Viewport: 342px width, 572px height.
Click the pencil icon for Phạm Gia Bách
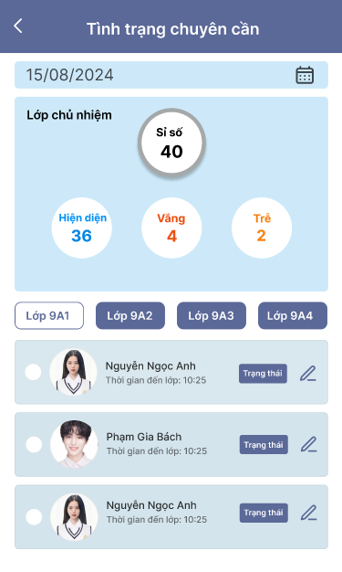tap(309, 444)
